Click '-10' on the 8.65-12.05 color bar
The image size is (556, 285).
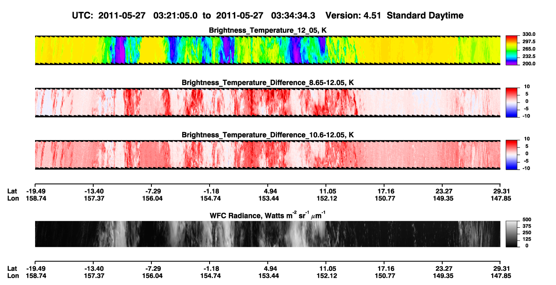(526, 116)
